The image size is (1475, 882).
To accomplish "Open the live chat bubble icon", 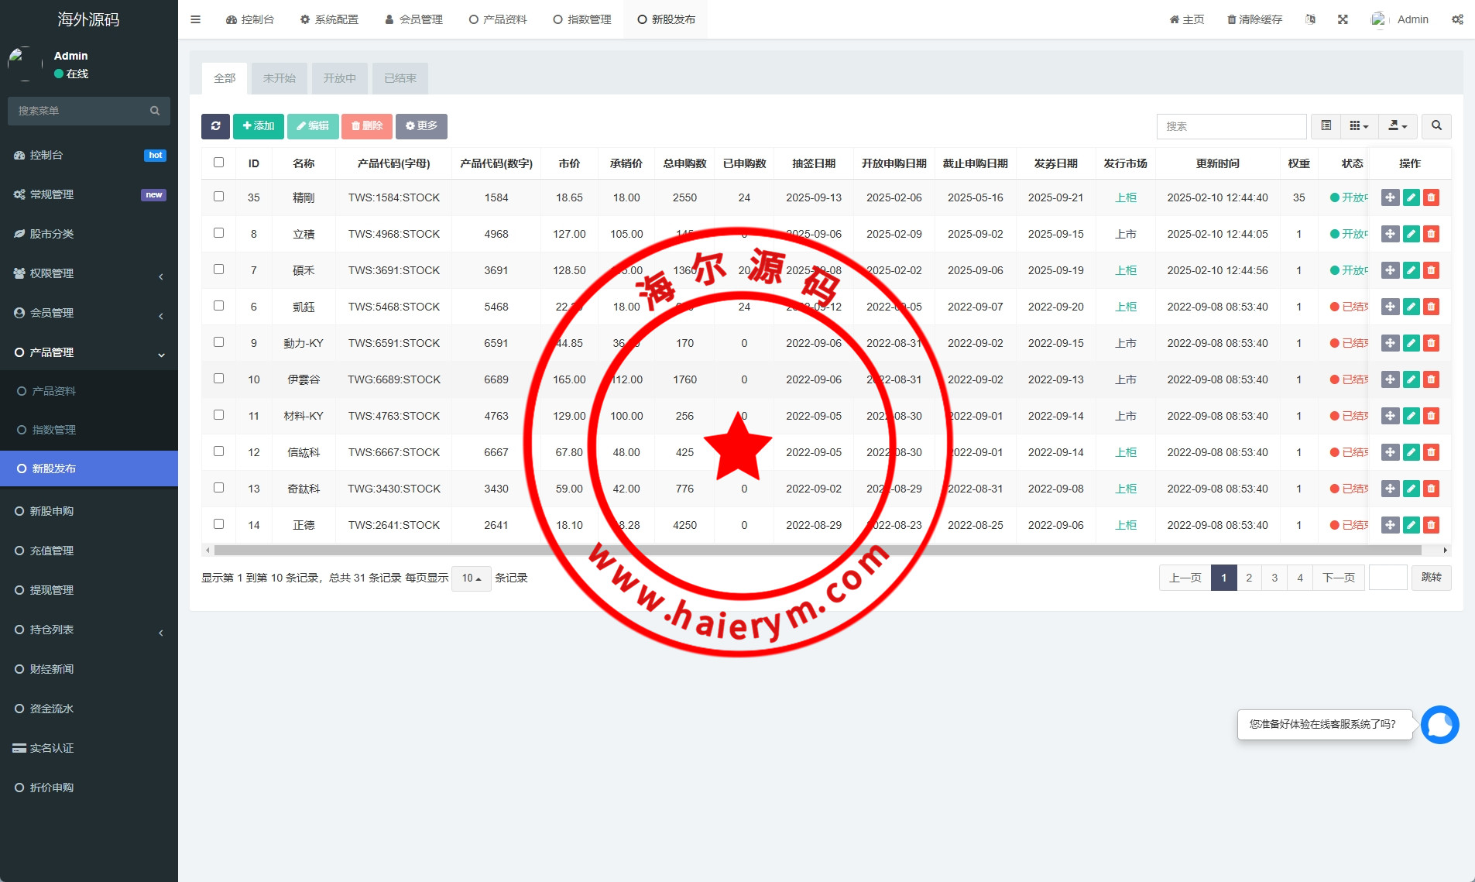I will [1439, 725].
